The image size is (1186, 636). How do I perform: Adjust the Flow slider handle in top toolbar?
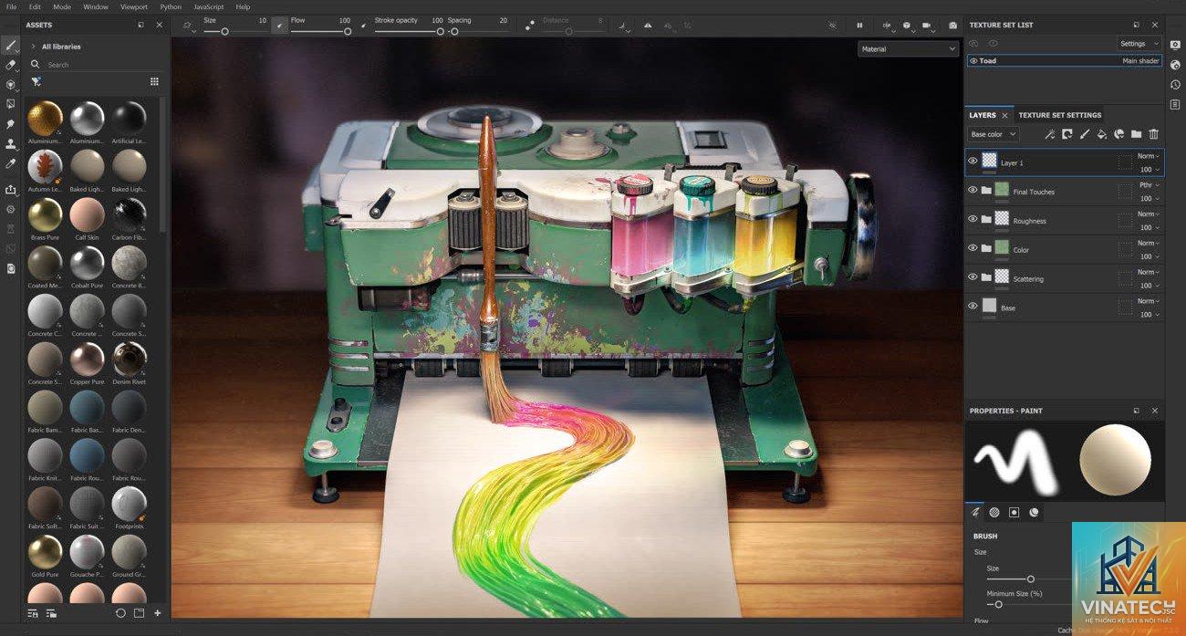348,32
